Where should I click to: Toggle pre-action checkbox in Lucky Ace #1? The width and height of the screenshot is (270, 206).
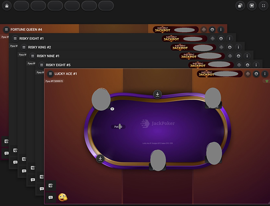[50, 186]
